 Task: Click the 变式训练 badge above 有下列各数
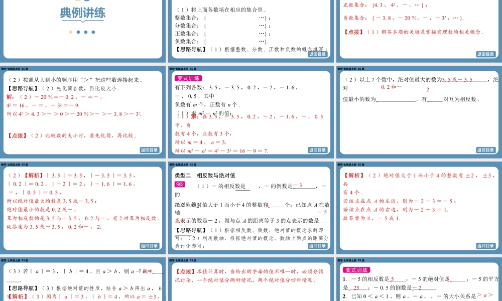188,78
